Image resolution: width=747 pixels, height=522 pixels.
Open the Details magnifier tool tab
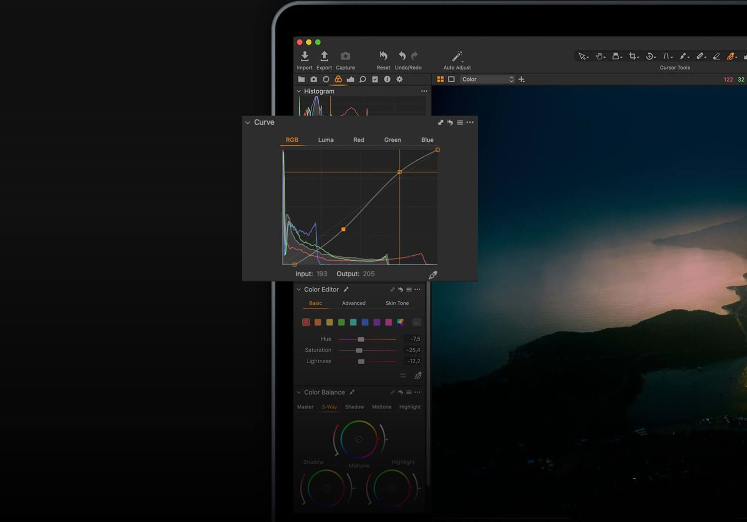[x=363, y=79]
